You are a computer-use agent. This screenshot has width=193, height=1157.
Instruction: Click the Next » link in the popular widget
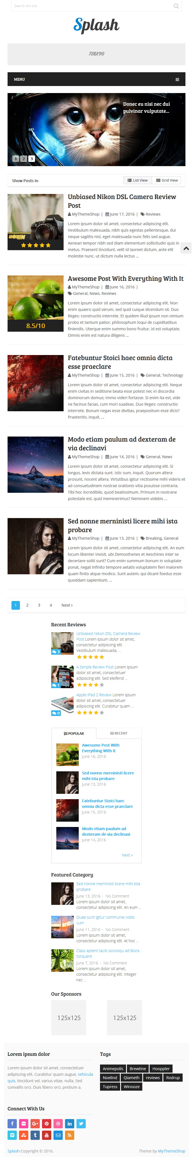[127, 855]
